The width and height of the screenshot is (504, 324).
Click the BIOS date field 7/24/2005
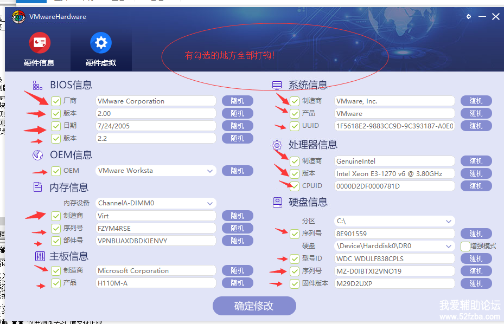[156, 126]
